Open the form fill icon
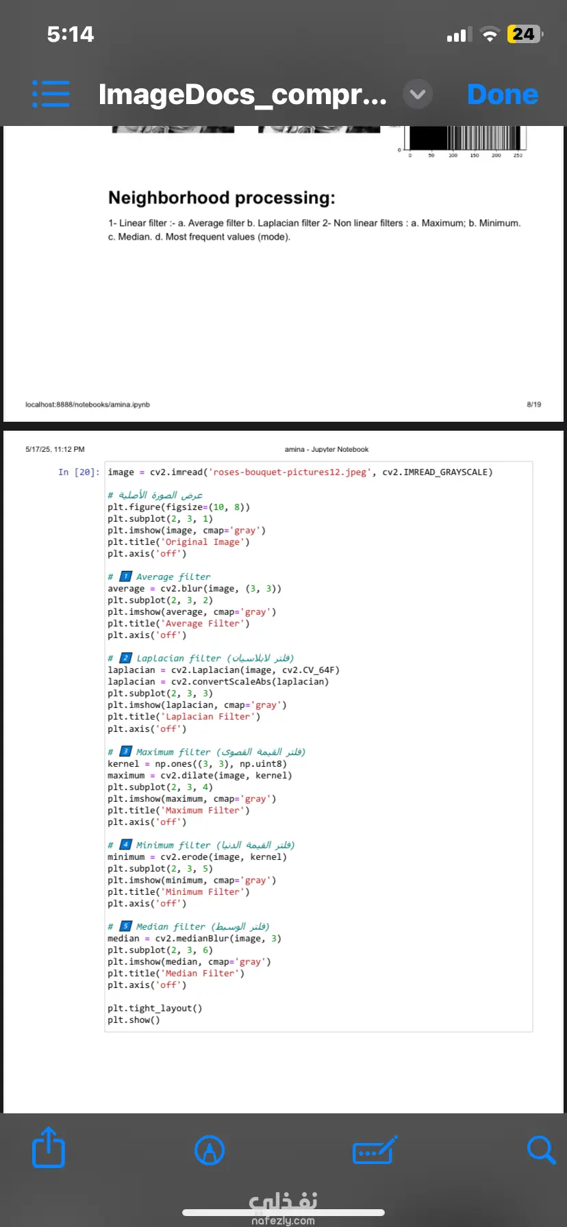 click(375, 1150)
